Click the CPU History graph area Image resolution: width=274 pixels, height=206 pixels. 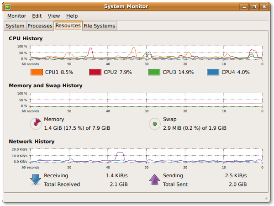pyautogui.click(x=146, y=52)
